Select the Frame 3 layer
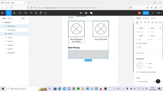163x91 pixels. tap(14, 41)
